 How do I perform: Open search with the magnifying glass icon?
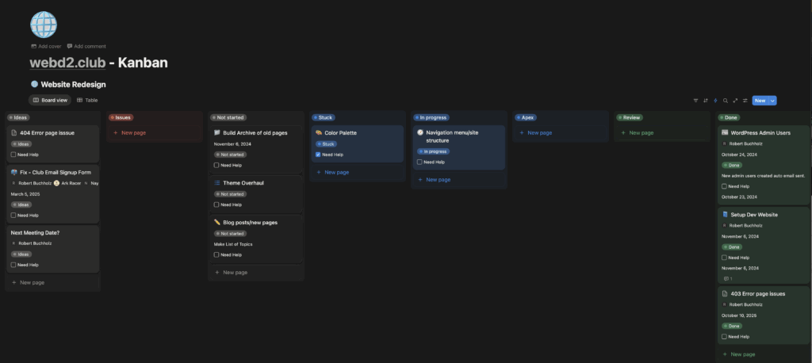tap(725, 101)
